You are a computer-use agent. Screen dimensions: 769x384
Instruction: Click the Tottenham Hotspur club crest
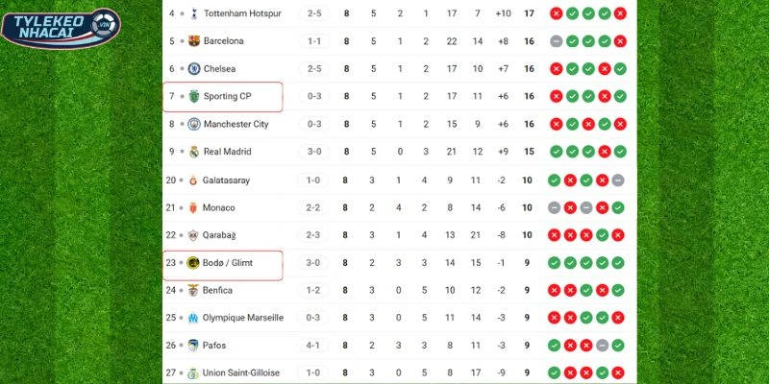coord(194,13)
